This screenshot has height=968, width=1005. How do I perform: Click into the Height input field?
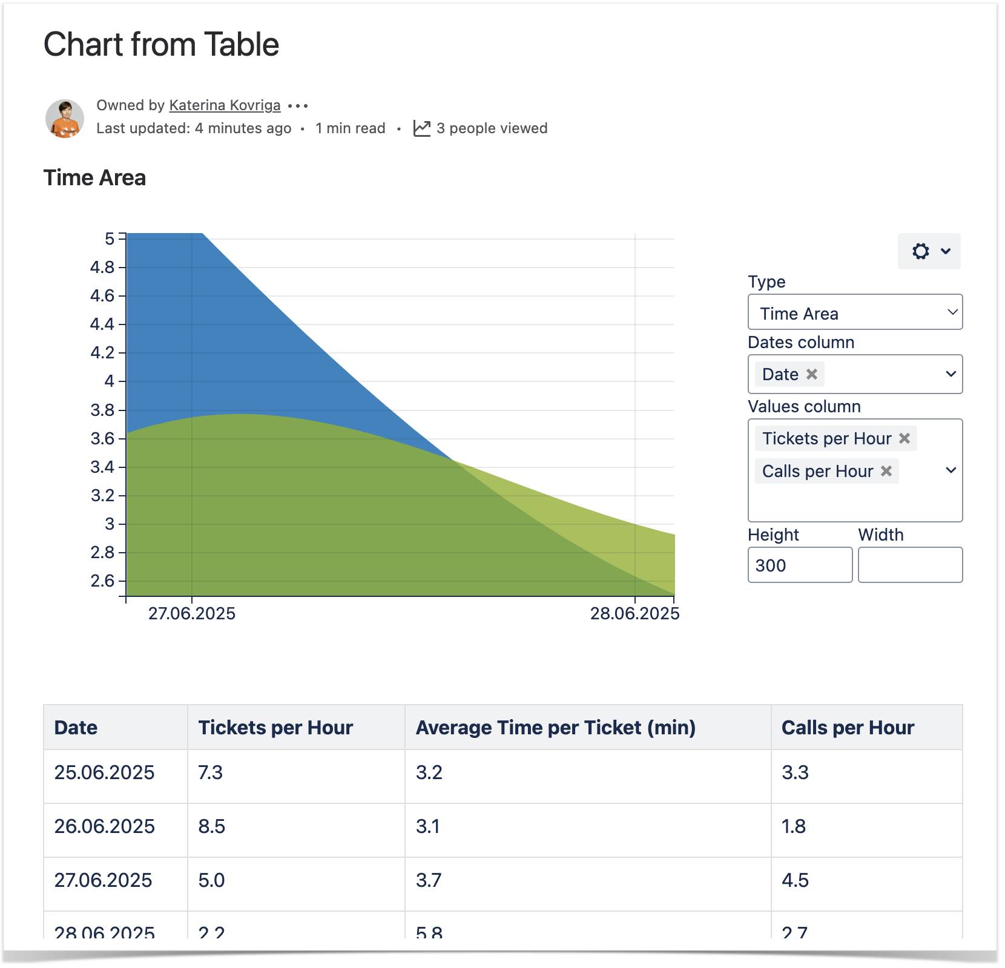click(799, 565)
